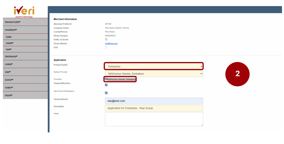Click the Merchant Information heading
Viewport: 284px width, 144px height.
pos(65,19)
